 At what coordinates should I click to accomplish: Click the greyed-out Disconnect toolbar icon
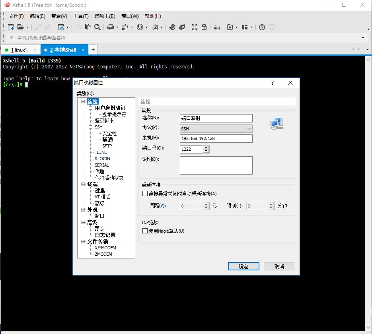48,27
